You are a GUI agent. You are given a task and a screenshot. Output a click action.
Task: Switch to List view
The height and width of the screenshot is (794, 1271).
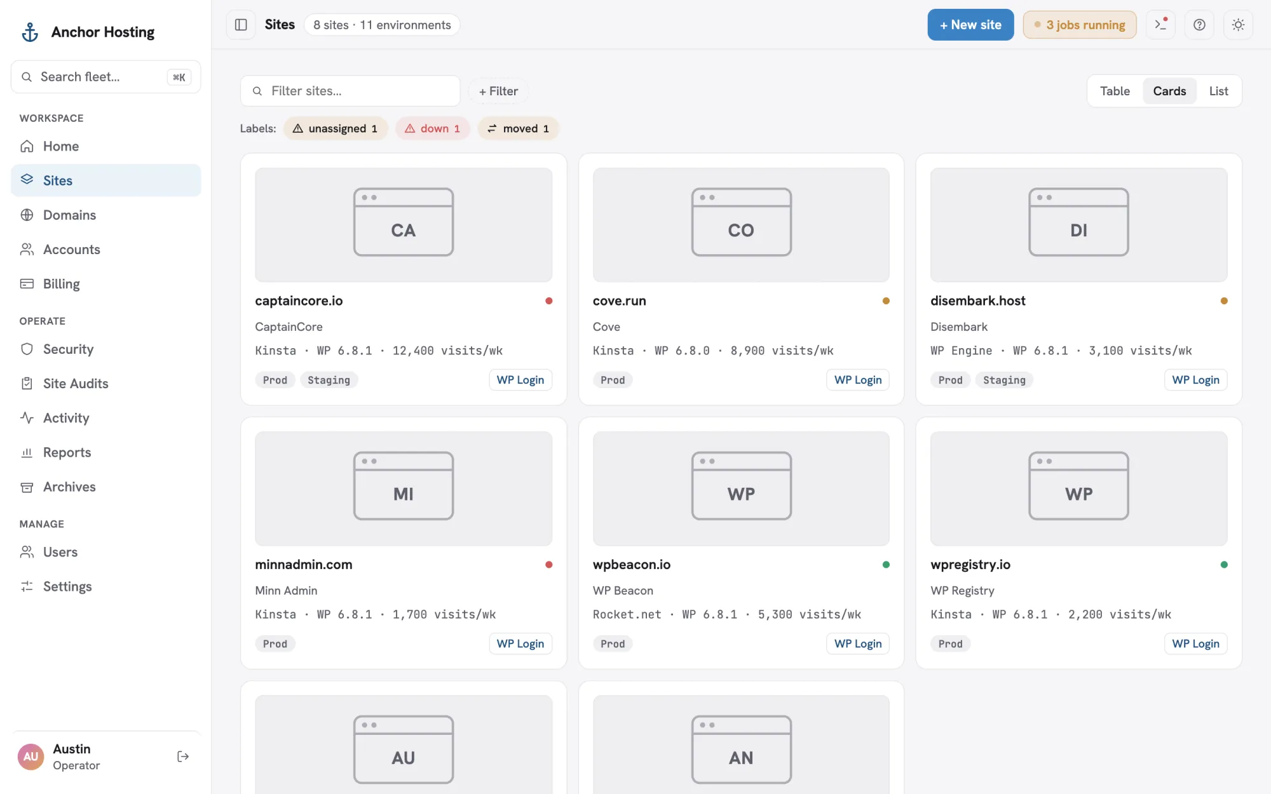[x=1218, y=91]
